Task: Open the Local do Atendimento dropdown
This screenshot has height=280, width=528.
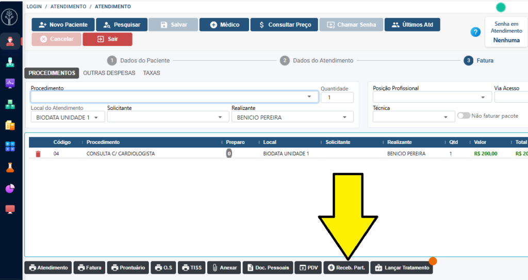Action: coord(96,118)
